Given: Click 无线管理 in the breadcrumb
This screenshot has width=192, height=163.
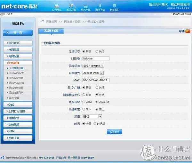Looking at the screenshot, I should point(52,22).
